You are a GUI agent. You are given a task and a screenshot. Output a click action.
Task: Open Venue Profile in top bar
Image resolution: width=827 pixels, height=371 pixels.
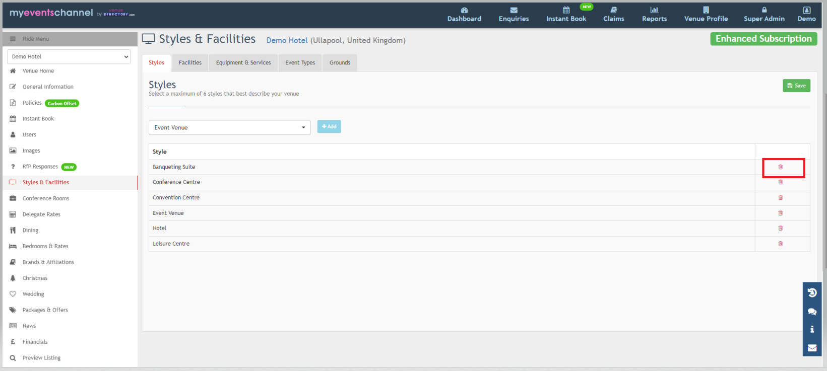[x=706, y=15]
